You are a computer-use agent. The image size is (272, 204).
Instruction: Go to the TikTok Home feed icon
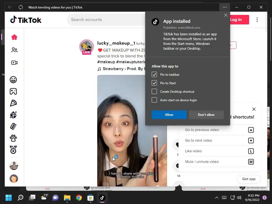[14, 37]
